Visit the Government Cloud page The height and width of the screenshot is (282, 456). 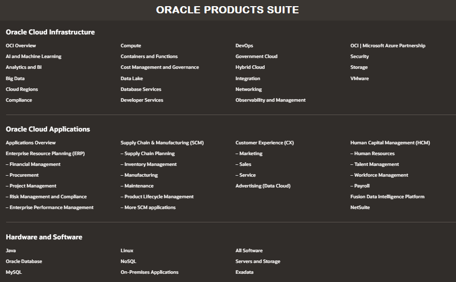(x=256, y=57)
